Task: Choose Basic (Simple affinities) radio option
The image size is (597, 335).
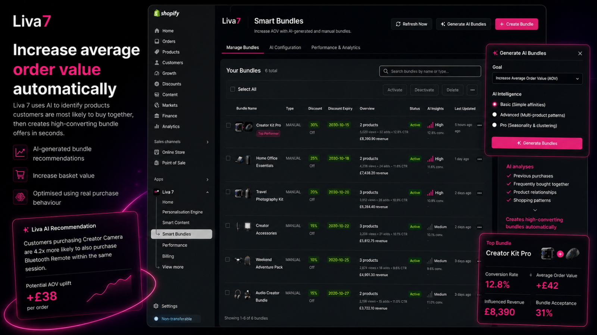Action: 495,104
